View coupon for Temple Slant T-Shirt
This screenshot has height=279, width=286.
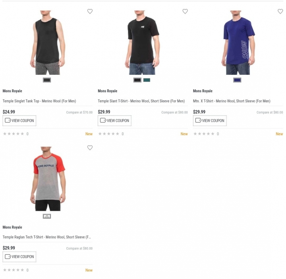pos(114,121)
